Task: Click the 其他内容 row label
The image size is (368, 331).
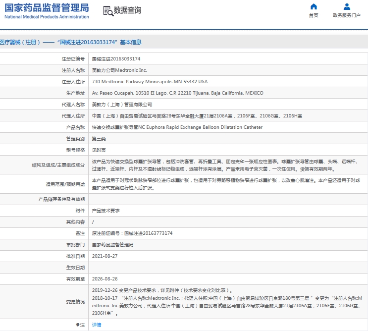Action: pyautogui.click(x=75, y=222)
